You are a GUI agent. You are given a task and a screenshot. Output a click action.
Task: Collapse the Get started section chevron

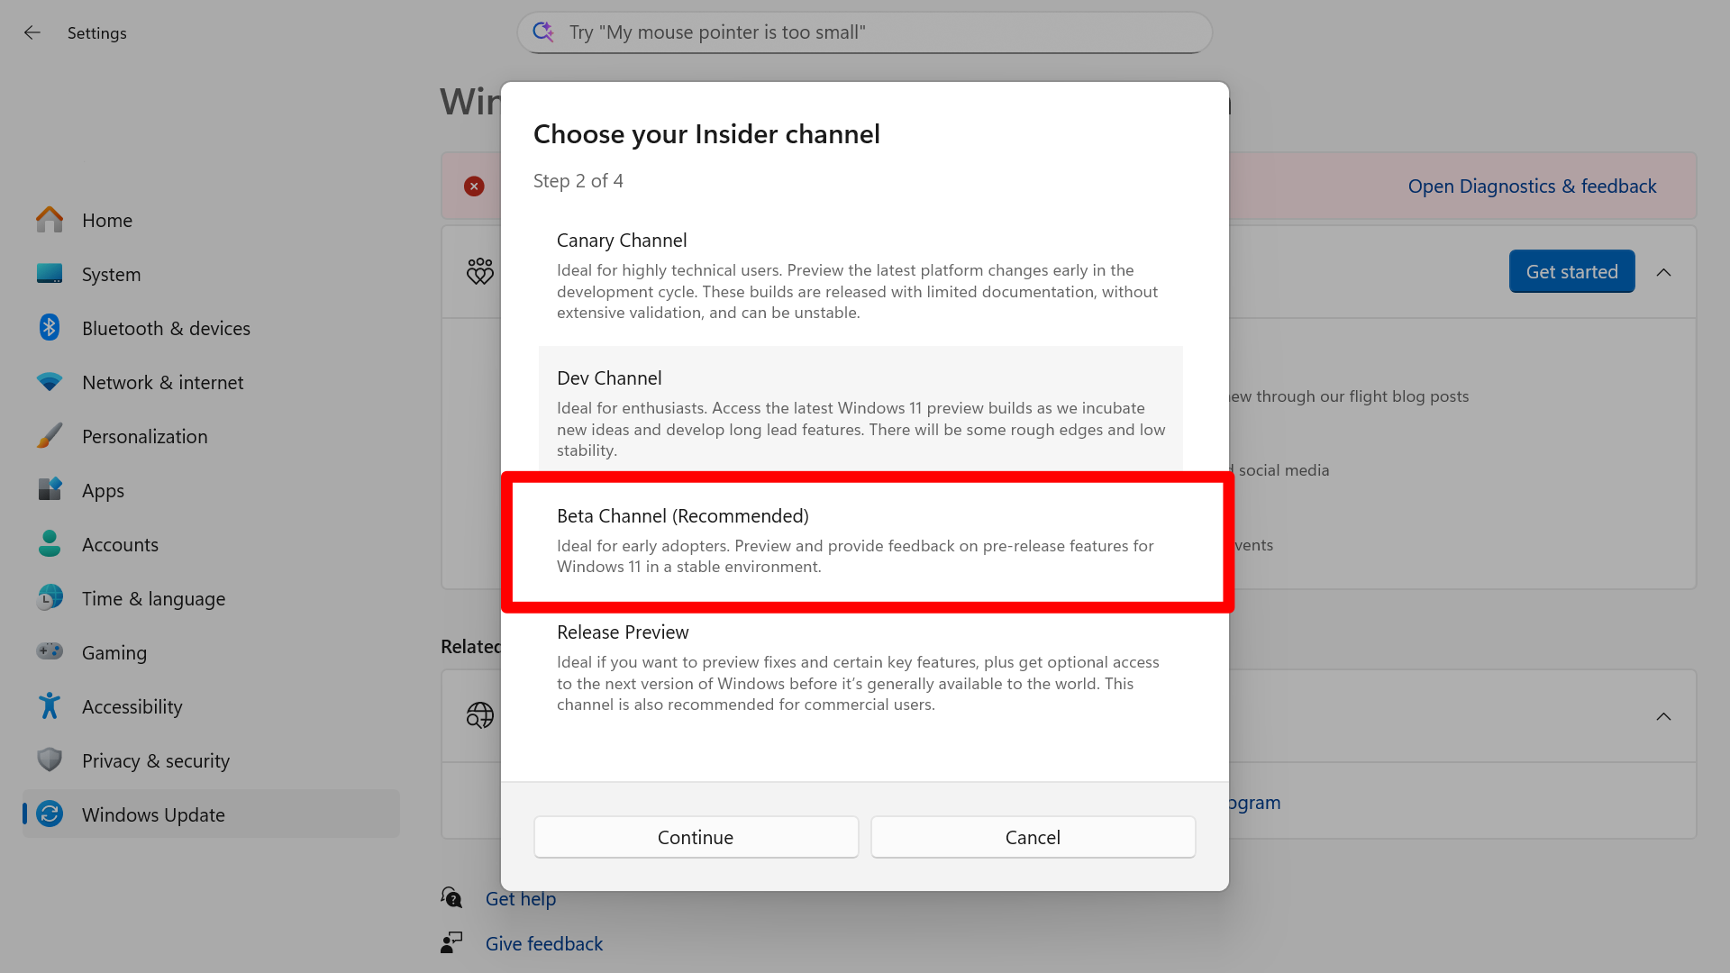[1664, 271]
